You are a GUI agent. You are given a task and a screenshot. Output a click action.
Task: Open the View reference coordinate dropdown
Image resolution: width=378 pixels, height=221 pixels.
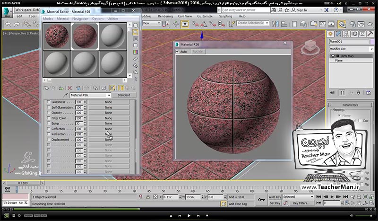pyautogui.click(x=151, y=23)
